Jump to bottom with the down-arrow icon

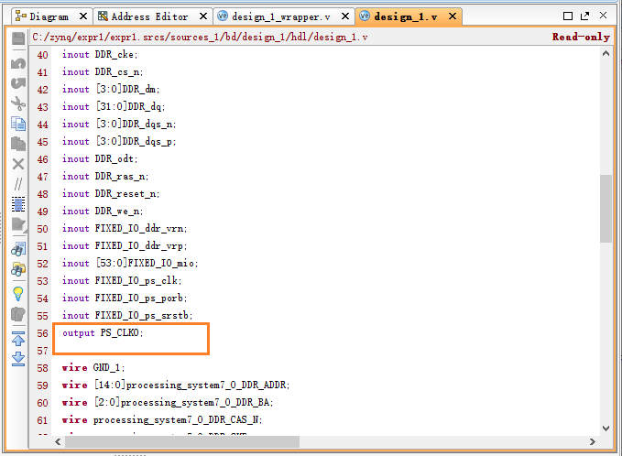[x=17, y=358]
